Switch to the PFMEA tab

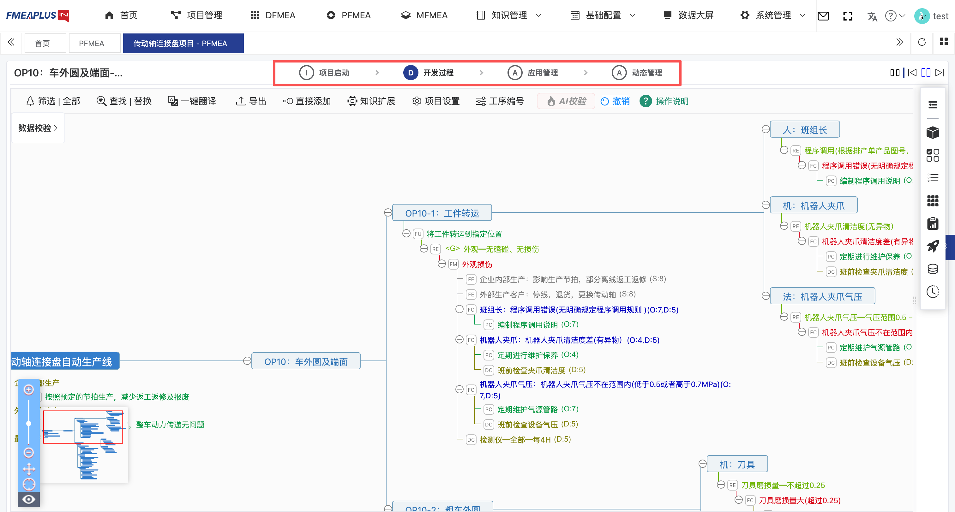[x=94, y=43]
